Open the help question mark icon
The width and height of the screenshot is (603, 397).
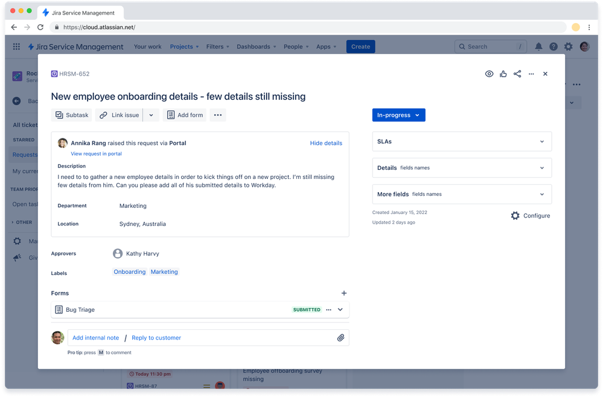coord(554,47)
